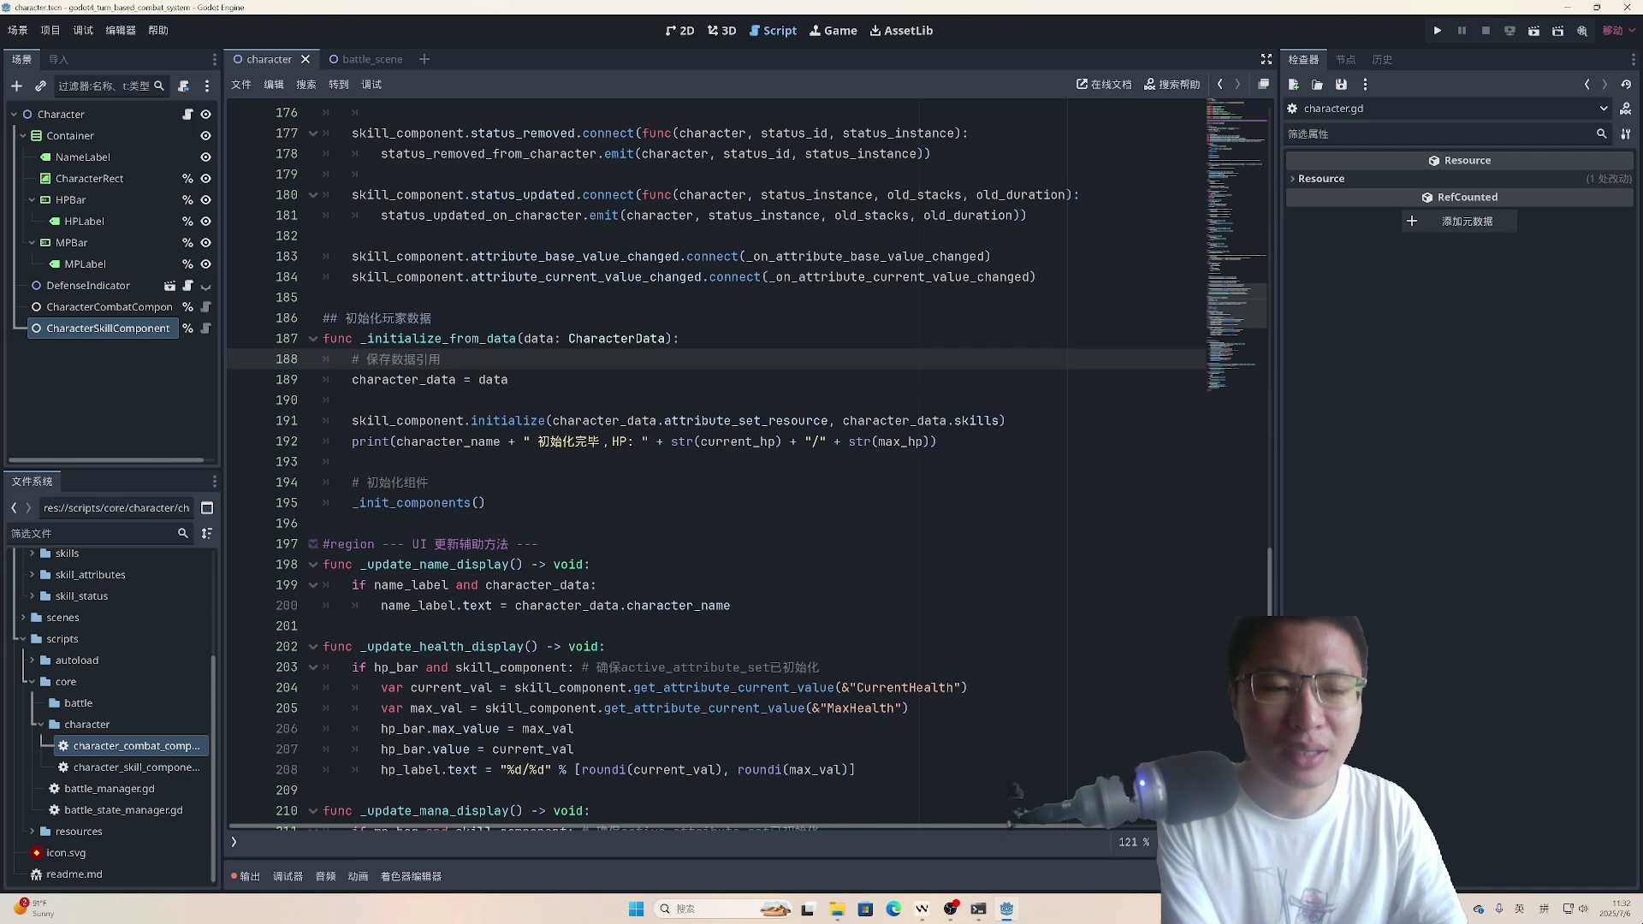Viewport: 1643px width, 924px height.
Task: Toggle file system split mode icon
Action: (207, 508)
